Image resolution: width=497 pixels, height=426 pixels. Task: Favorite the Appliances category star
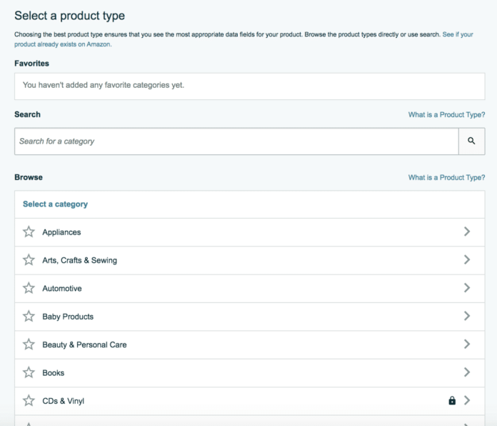[x=29, y=232]
